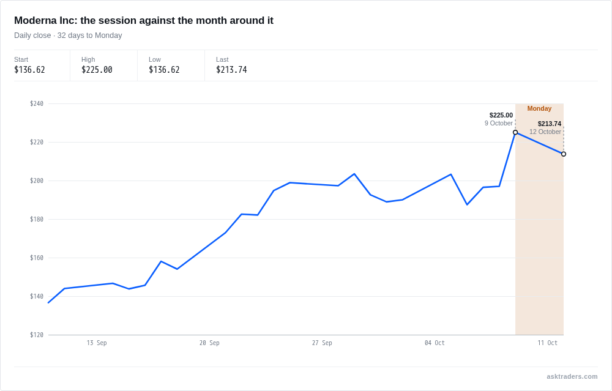Click the High label in the stats row

point(88,59)
